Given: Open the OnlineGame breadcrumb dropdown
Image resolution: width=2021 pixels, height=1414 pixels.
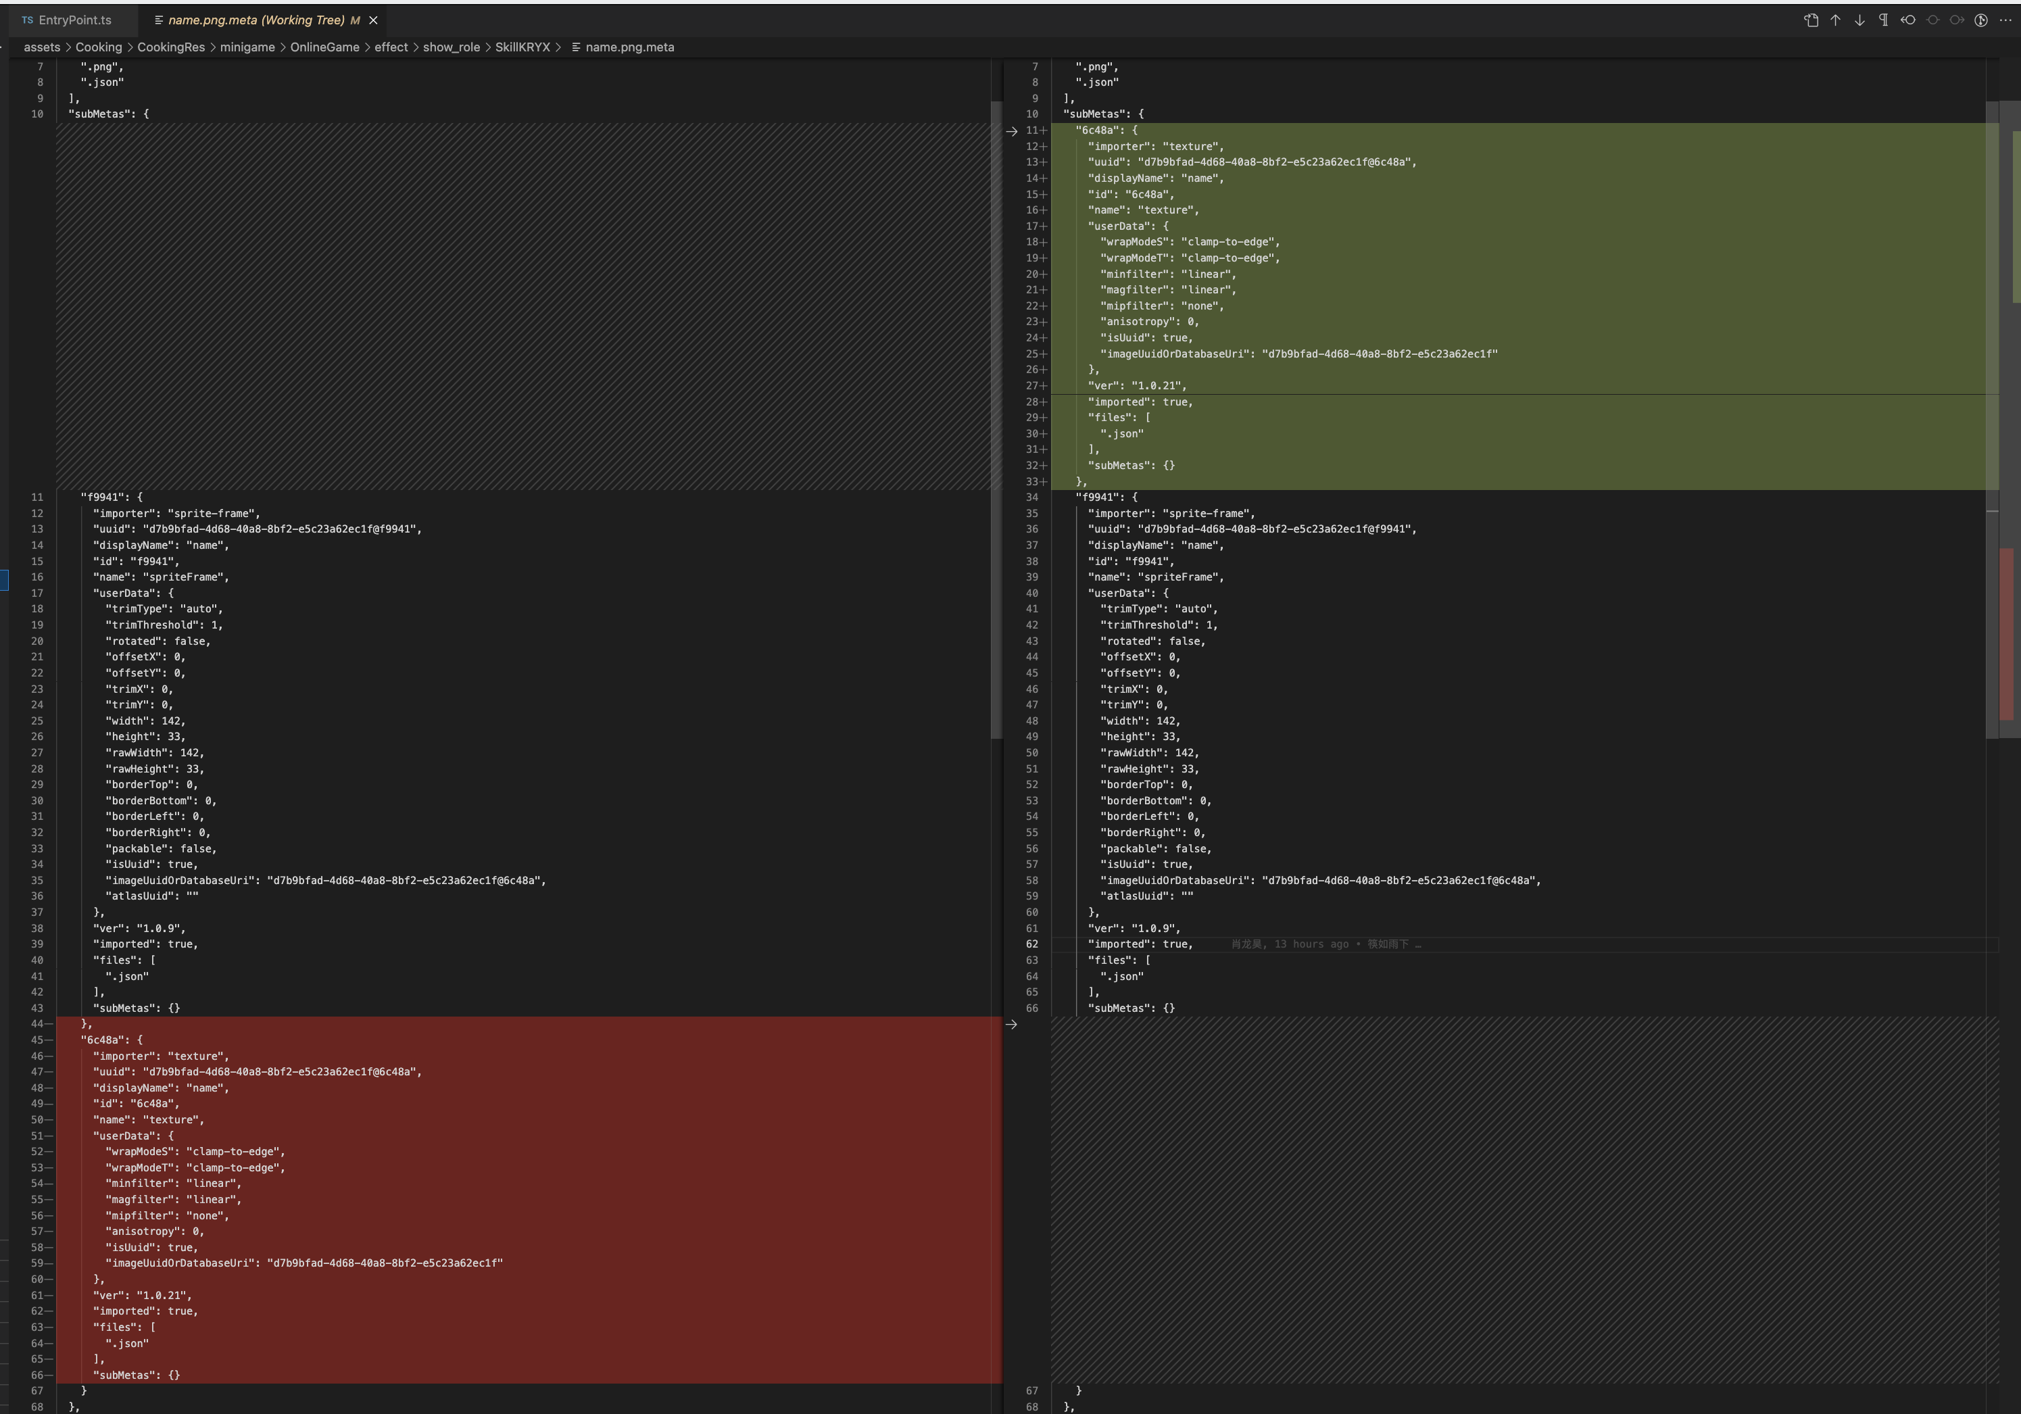Looking at the screenshot, I should [x=324, y=47].
